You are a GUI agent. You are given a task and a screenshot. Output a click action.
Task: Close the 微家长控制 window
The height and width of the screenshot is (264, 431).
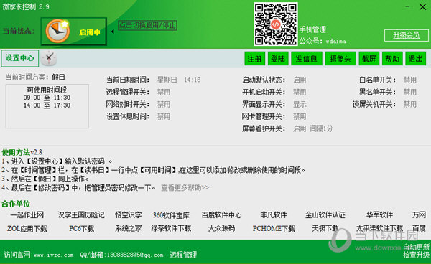422,7
